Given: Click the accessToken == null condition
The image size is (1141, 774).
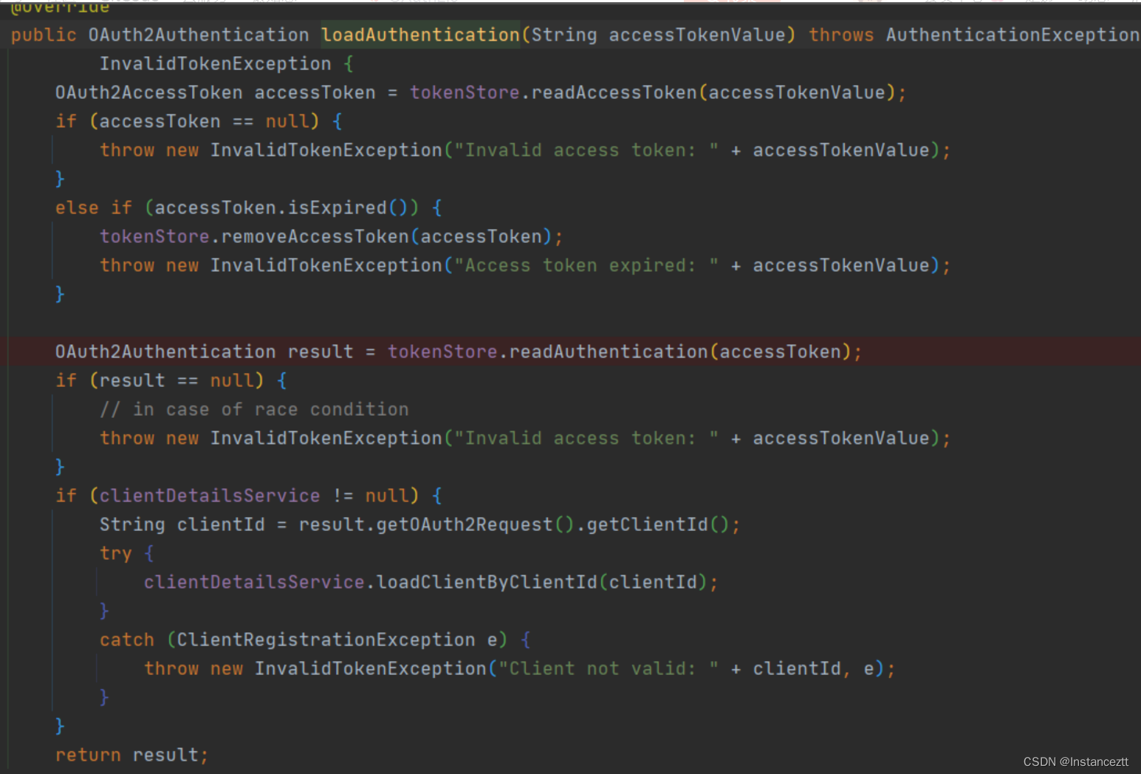Looking at the screenshot, I should pyautogui.click(x=204, y=121).
